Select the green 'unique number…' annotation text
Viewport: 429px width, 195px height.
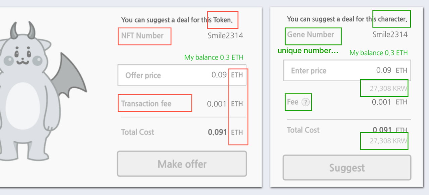click(308, 51)
